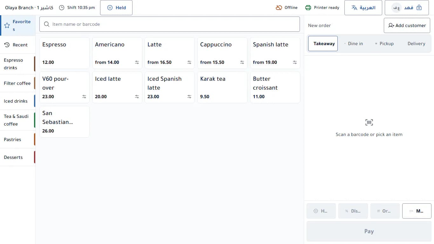Click the "New order" heading
434x244 pixels.
click(x=319, y=25)
